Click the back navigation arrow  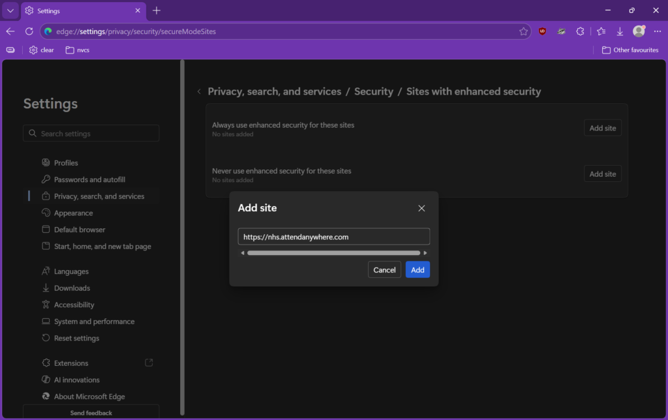pyautogui.click(x=10, y=31)
